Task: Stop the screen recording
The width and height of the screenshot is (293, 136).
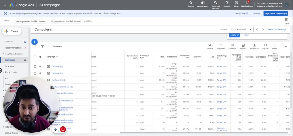Action: (63, 129)
